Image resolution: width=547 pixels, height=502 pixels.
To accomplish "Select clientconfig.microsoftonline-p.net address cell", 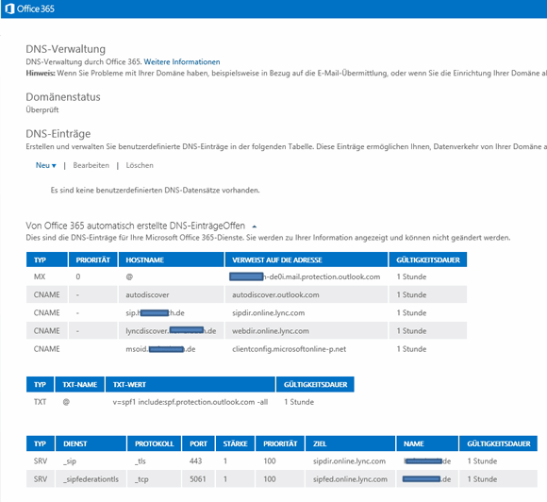I will click(x=290, y=349).
